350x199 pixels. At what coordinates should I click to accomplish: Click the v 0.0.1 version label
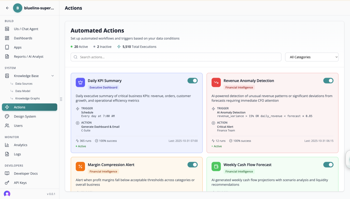pyautogui.click(x=51, y=194)
